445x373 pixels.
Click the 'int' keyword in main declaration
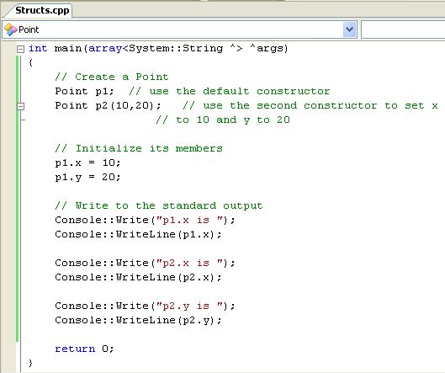(38, 48)
